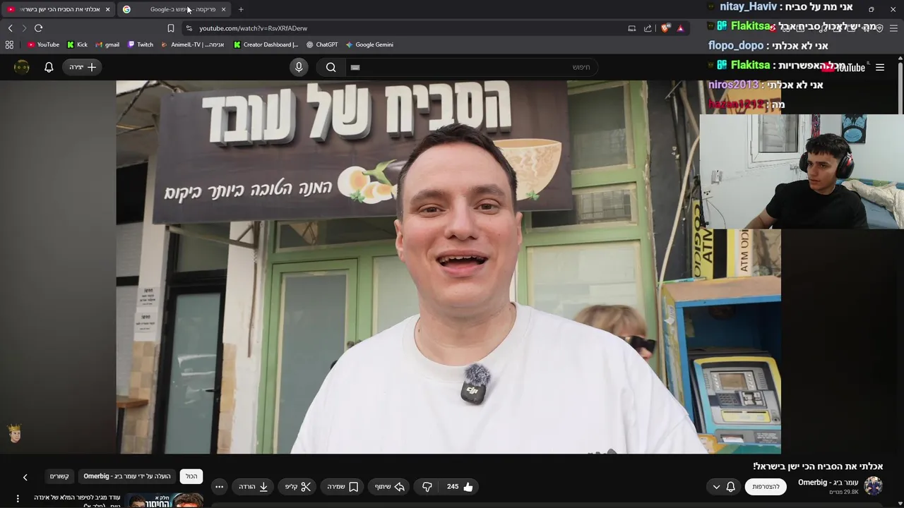Open YouTube notifications bell

pyautogui.click(x=49, y=67)
